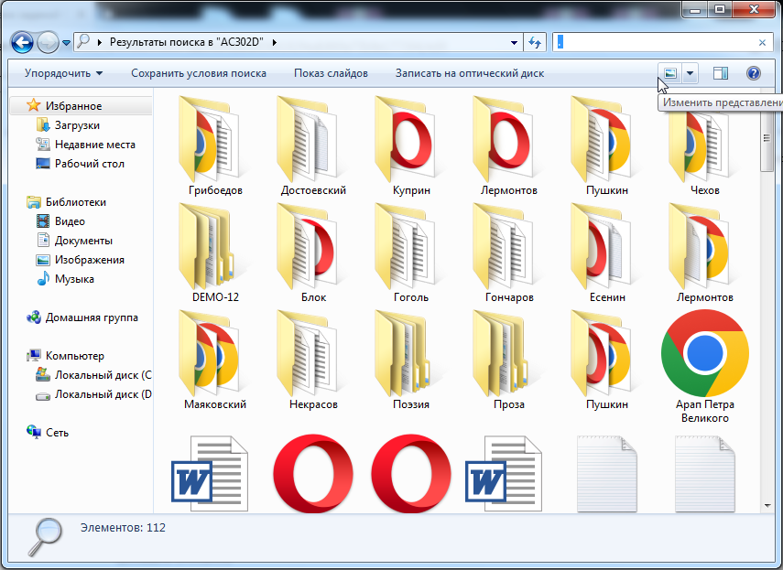Expand the address bar history dropdown arrow

pos(514,43)
